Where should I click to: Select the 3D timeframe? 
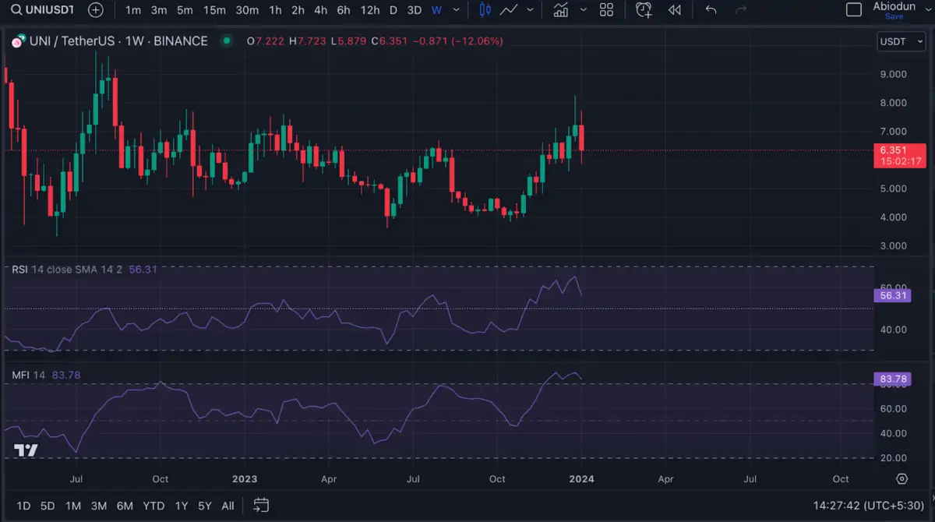(415, 10)
